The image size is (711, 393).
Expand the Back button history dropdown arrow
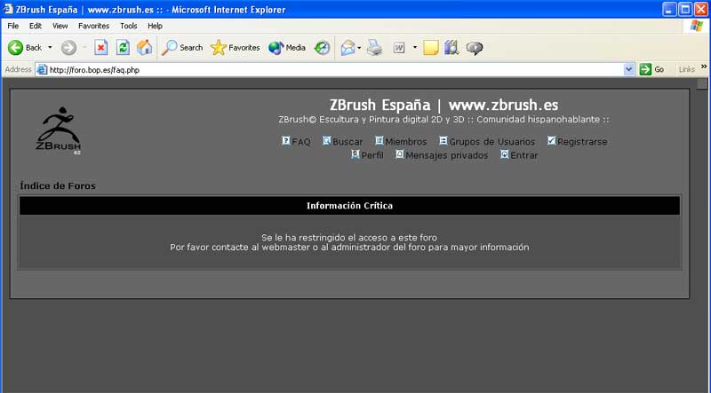pyautogui.click(x=50, y=48)
